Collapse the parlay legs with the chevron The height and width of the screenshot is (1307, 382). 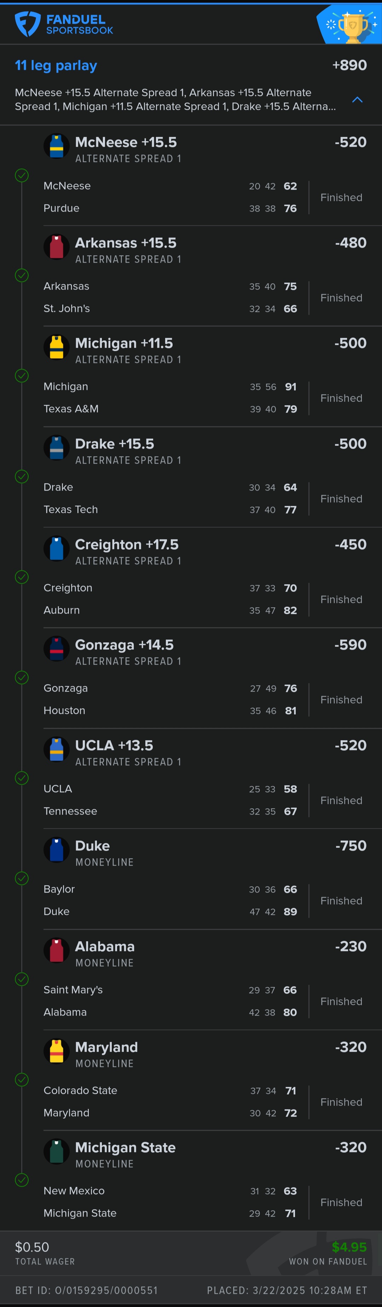point(357,100)
